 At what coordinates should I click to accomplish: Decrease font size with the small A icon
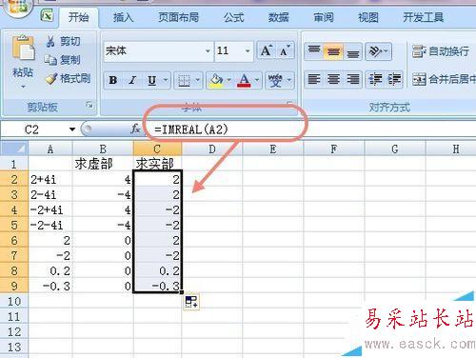click(285, 50)
